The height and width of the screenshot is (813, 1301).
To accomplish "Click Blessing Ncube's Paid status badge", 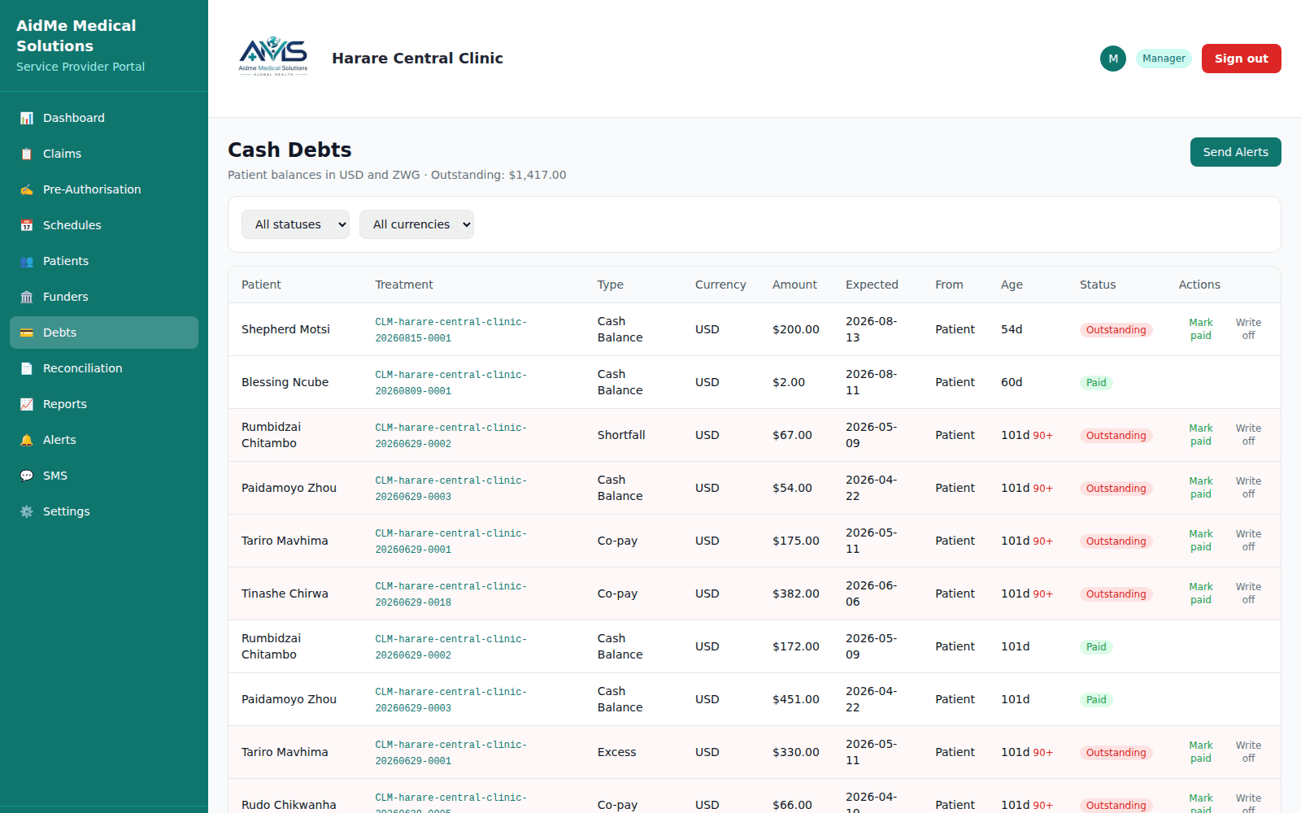I will (1096, 383).
